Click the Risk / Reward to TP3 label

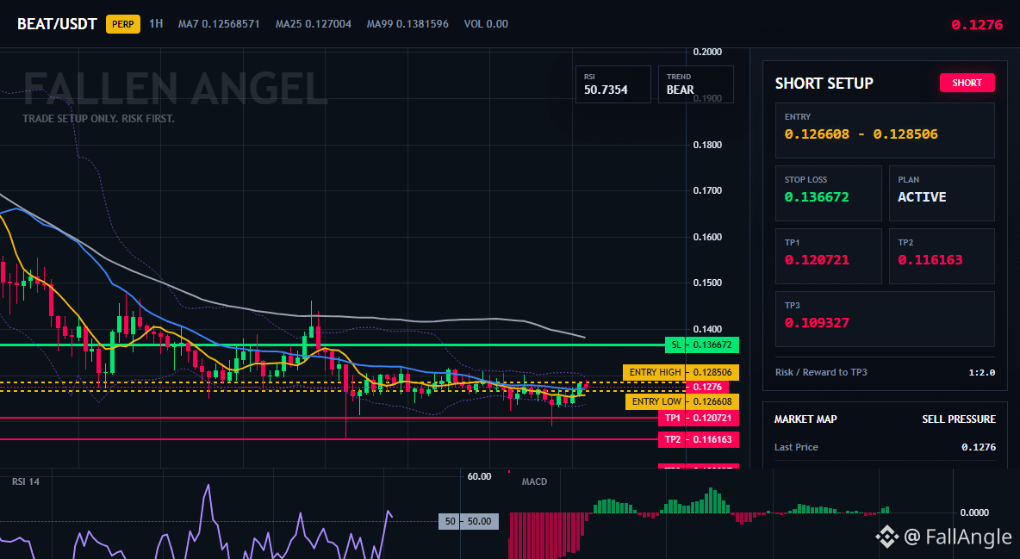821,372
